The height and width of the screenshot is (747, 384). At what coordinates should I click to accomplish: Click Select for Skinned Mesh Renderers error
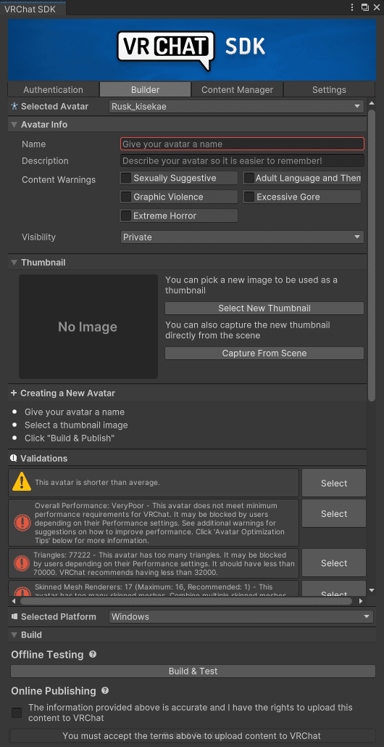pos(333,589)
